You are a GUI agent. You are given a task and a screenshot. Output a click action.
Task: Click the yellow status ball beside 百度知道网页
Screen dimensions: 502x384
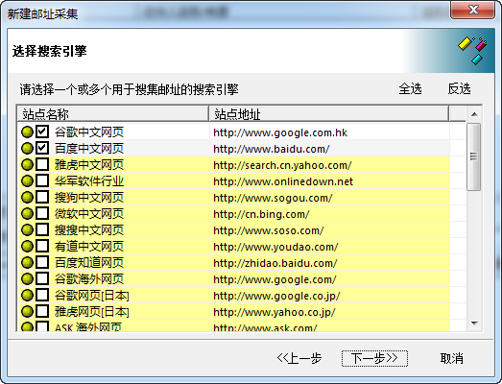[27, 263]
